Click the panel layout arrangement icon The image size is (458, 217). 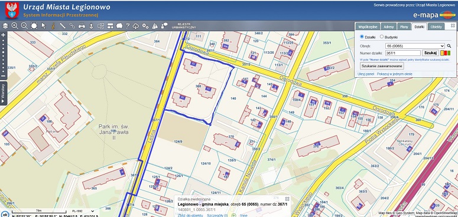[110, 25]
